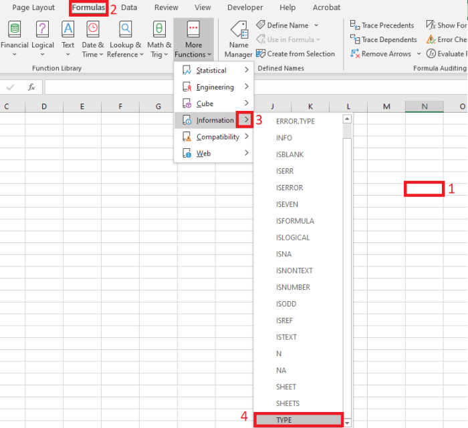This screenshot has height=428, width=468.
Task: Open the Date & Time functions
Action: 92,39
